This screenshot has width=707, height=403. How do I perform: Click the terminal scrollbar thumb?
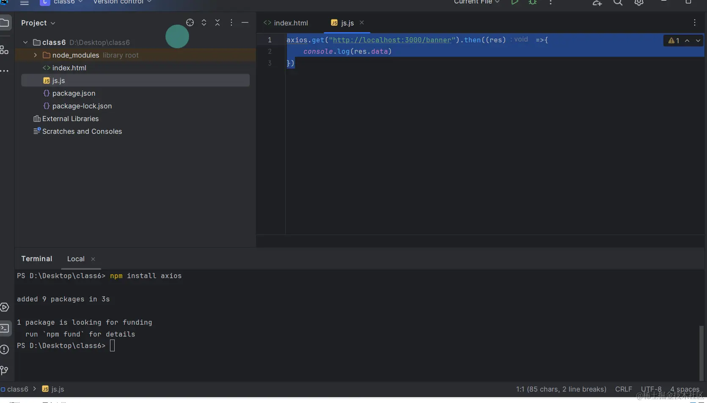[701, 353]
